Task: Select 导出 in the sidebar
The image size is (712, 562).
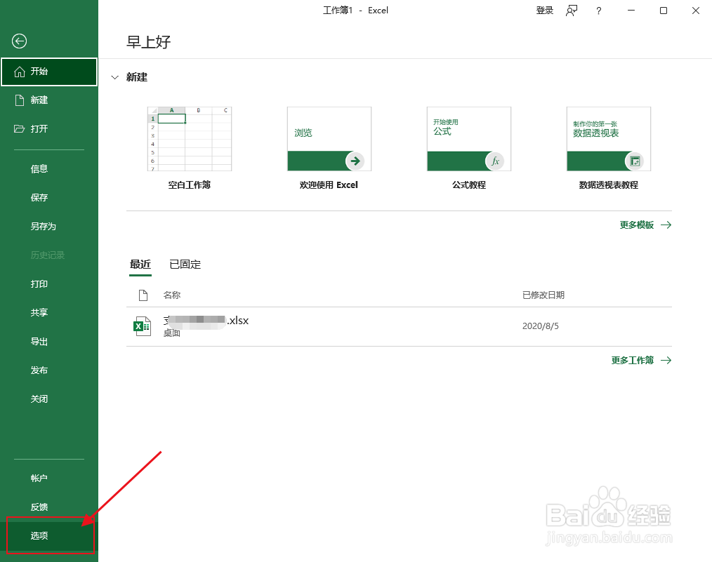Action: point(49,342)
